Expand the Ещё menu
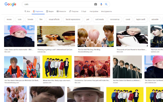 (x=84, y=11)
